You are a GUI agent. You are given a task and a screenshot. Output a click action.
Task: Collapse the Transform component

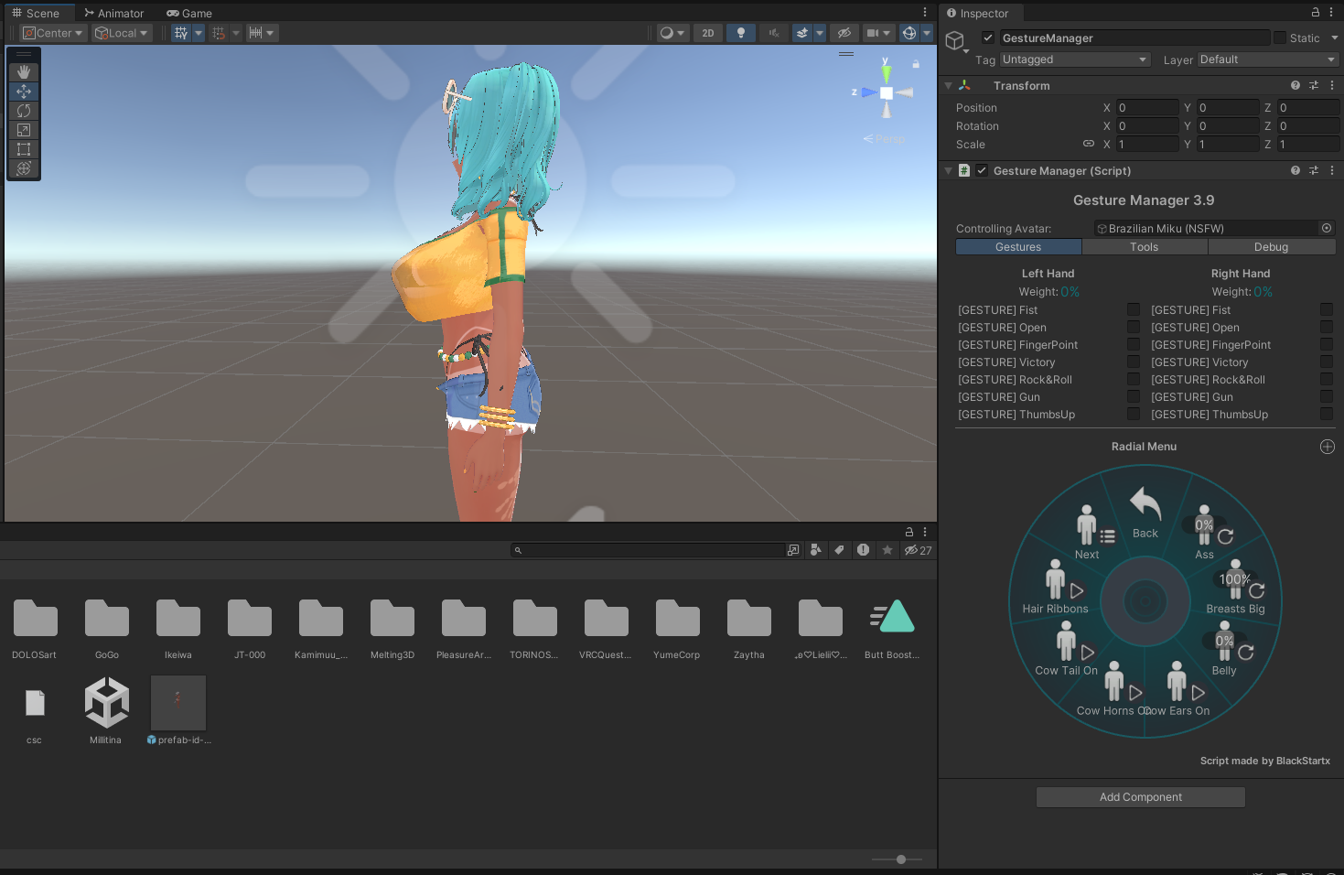tap(949, 85)
